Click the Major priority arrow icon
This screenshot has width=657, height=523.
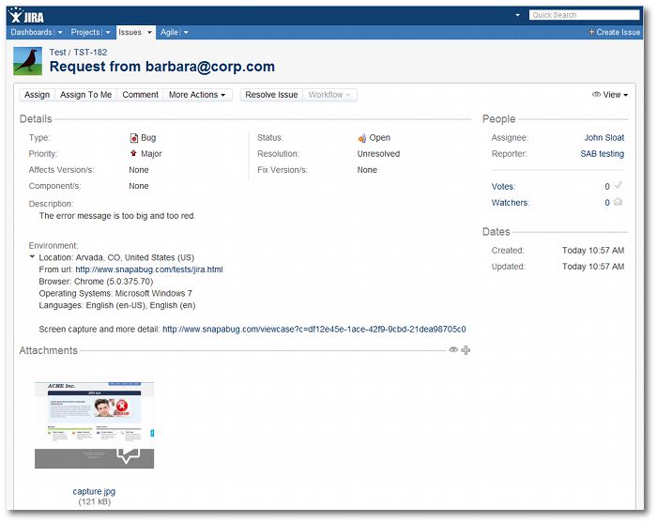click(x=133, y=153)
